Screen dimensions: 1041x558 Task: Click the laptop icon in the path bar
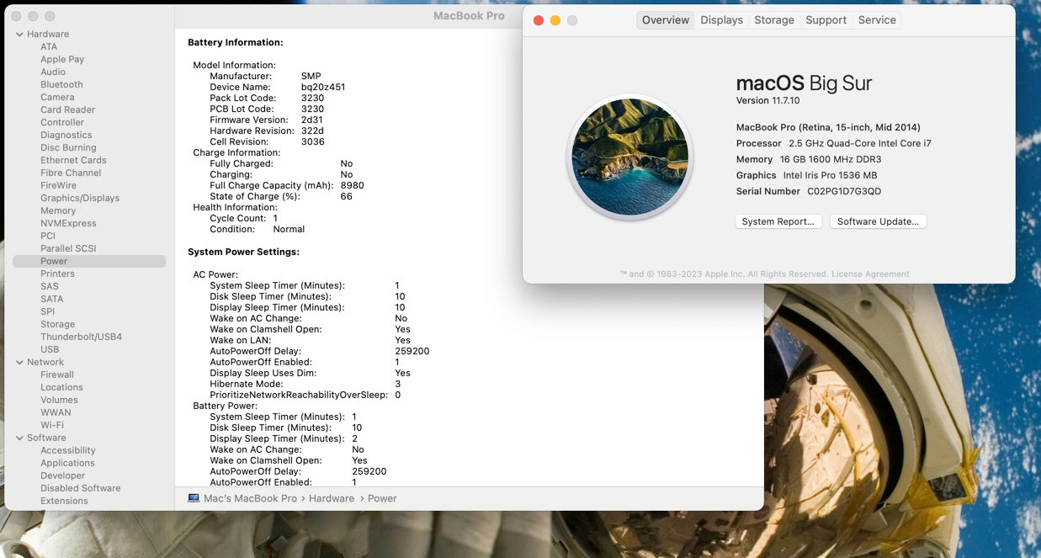(x=194, y=498)
